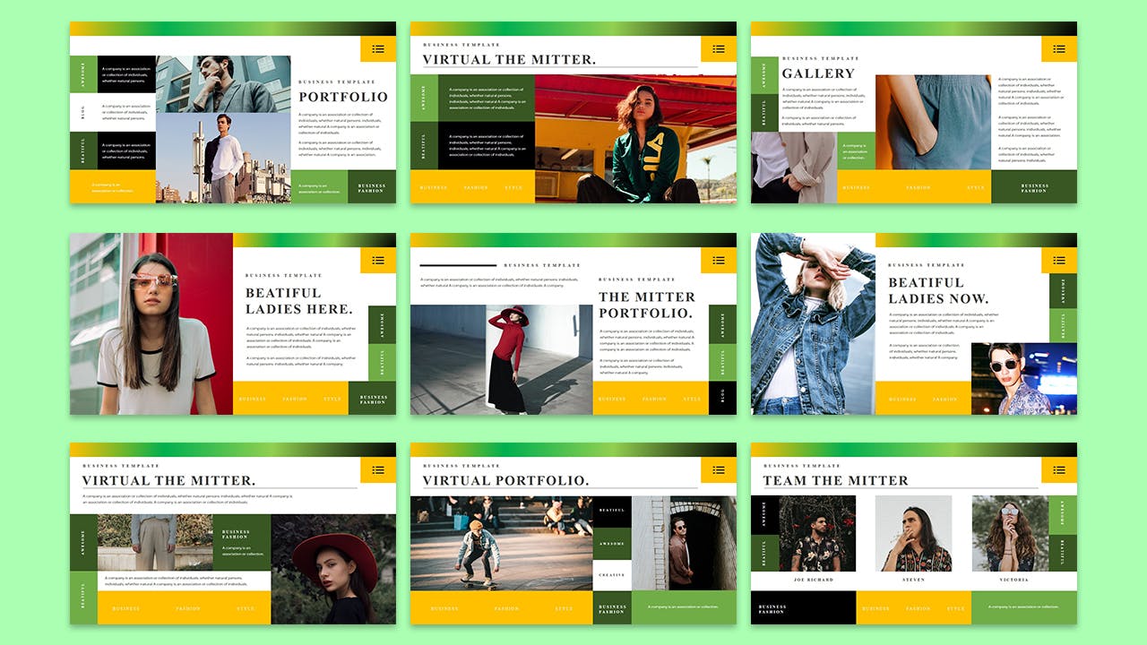This screenshot has width=1147, height=645.
Task: Click the menu icon on Beatiful Ladies Now slide
Action: point(1059,261)
